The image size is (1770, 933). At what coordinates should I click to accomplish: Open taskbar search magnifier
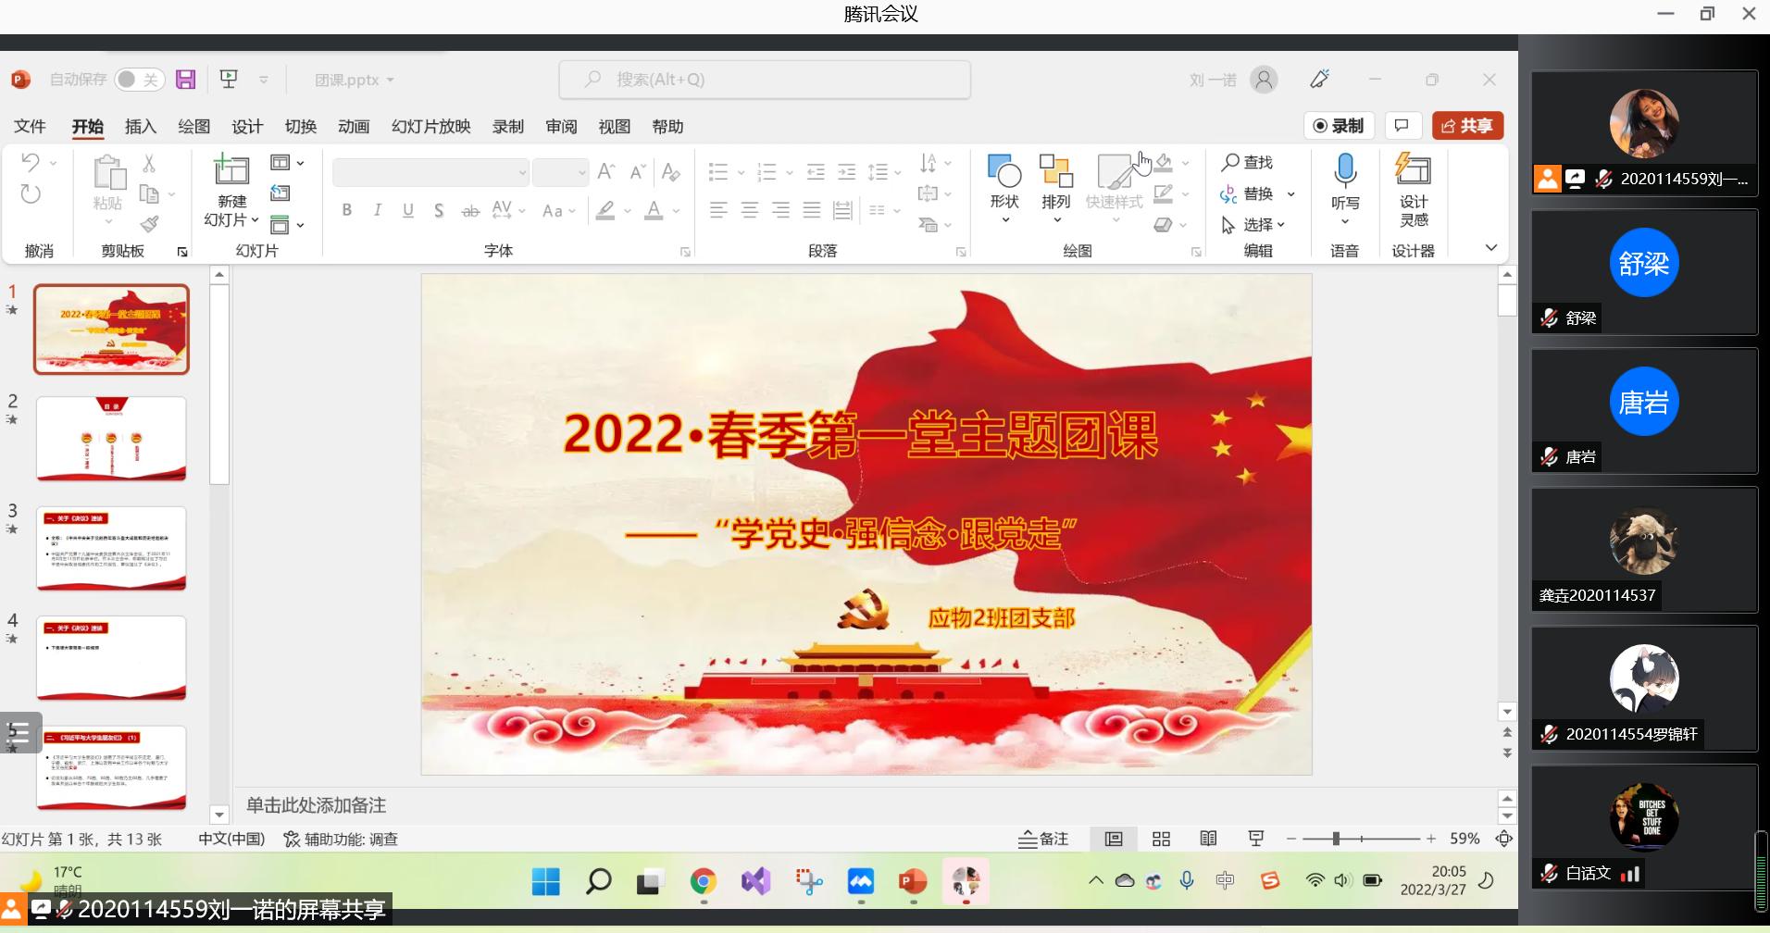(x=599, y=882)
